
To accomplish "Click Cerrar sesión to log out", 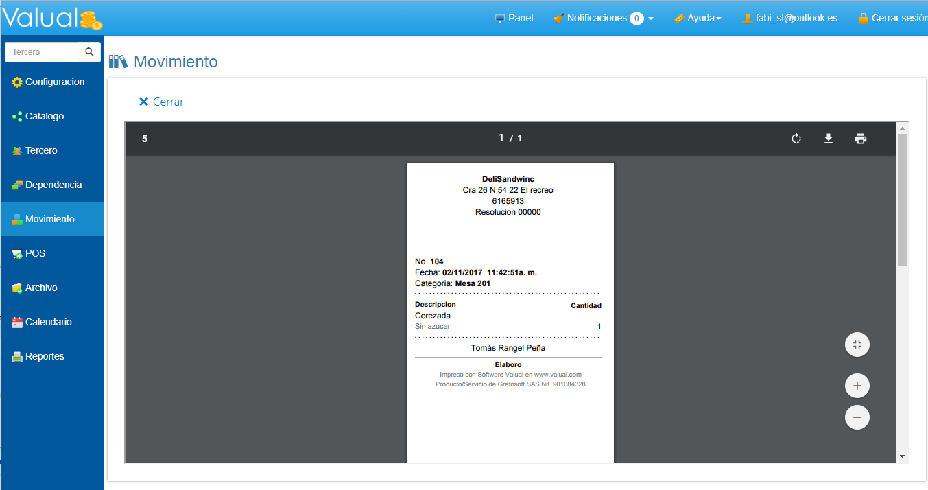I will pos(892,19).
